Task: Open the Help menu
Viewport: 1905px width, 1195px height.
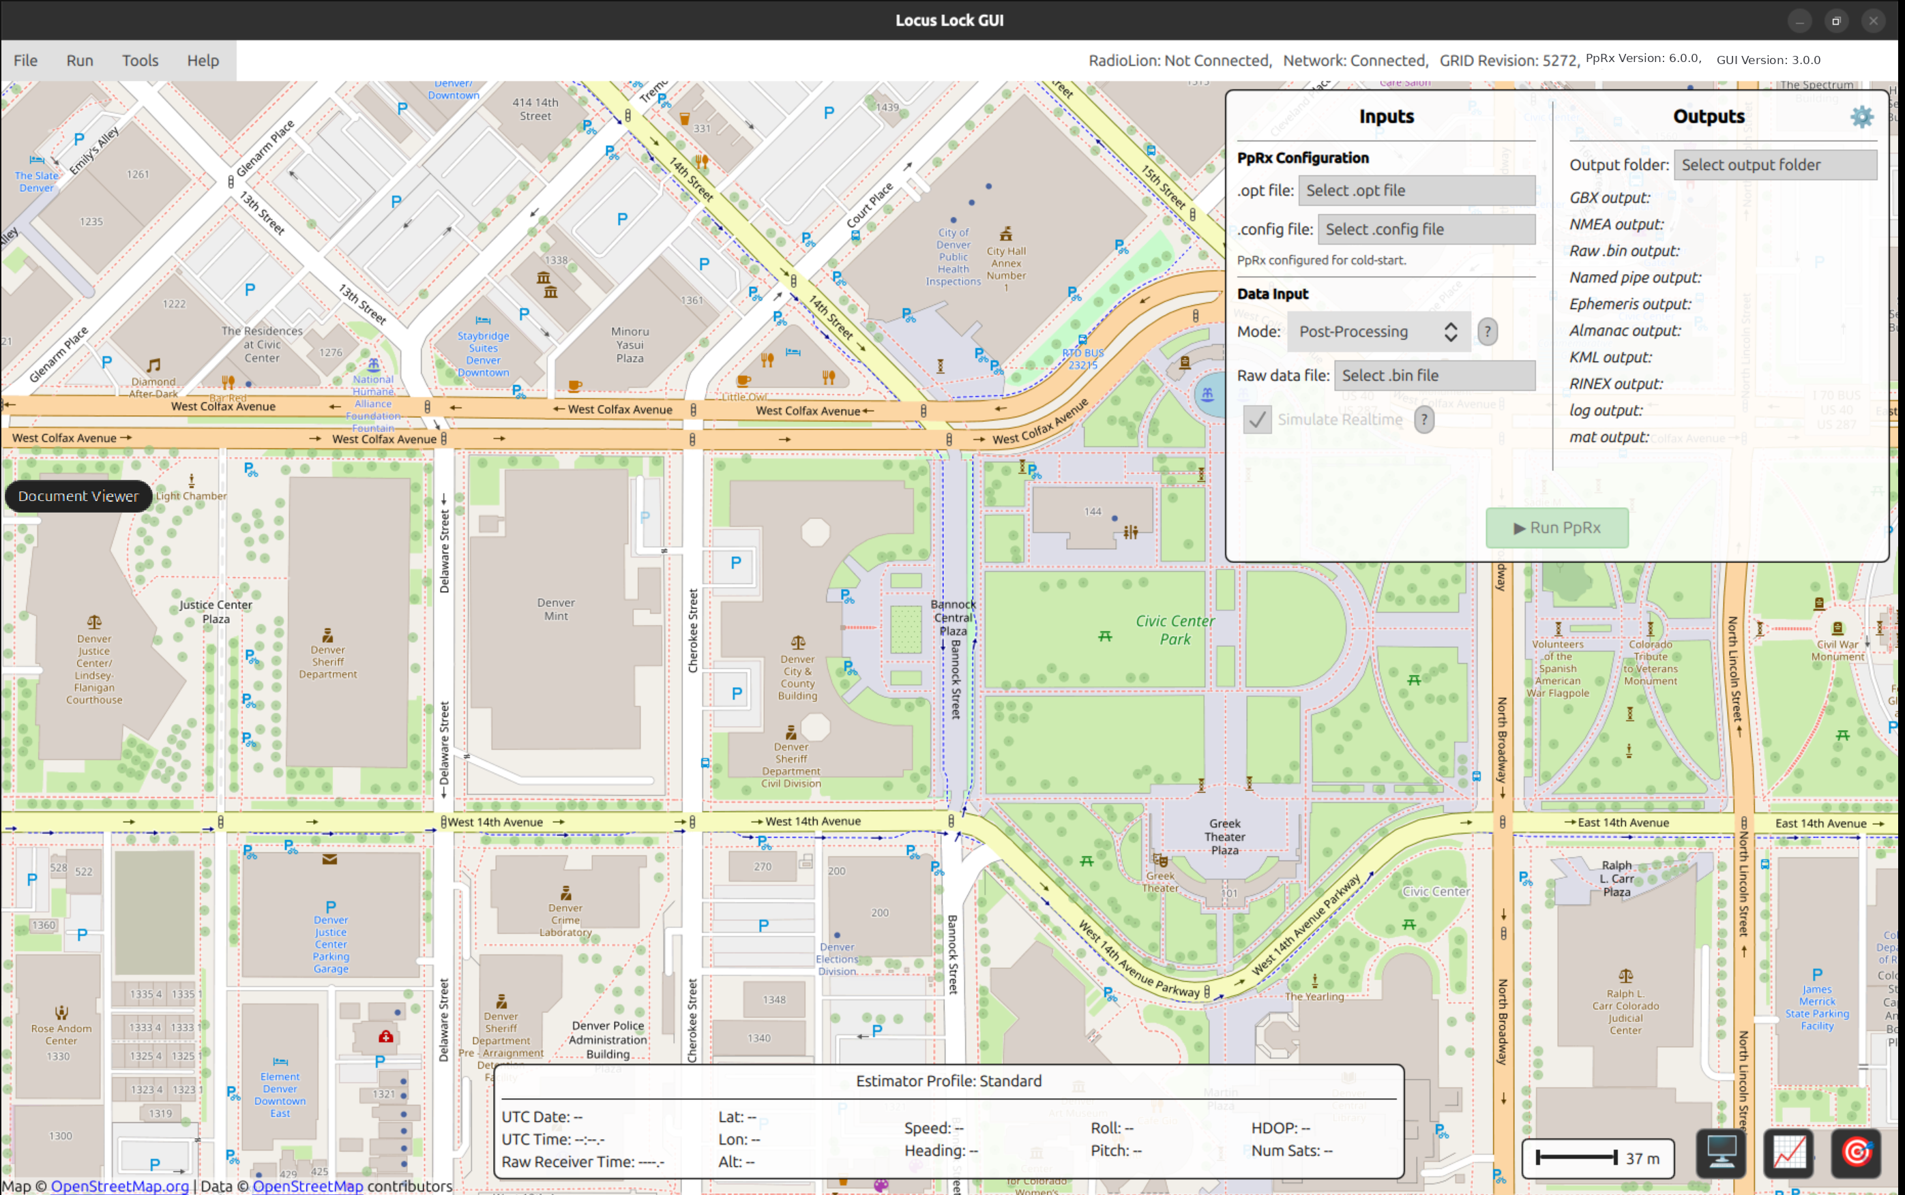Action: click(x=203, y=60)
